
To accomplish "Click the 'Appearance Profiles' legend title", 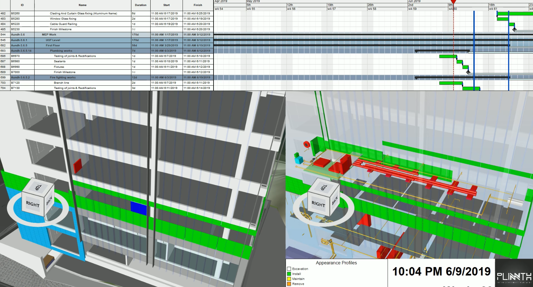I will 336,263.
